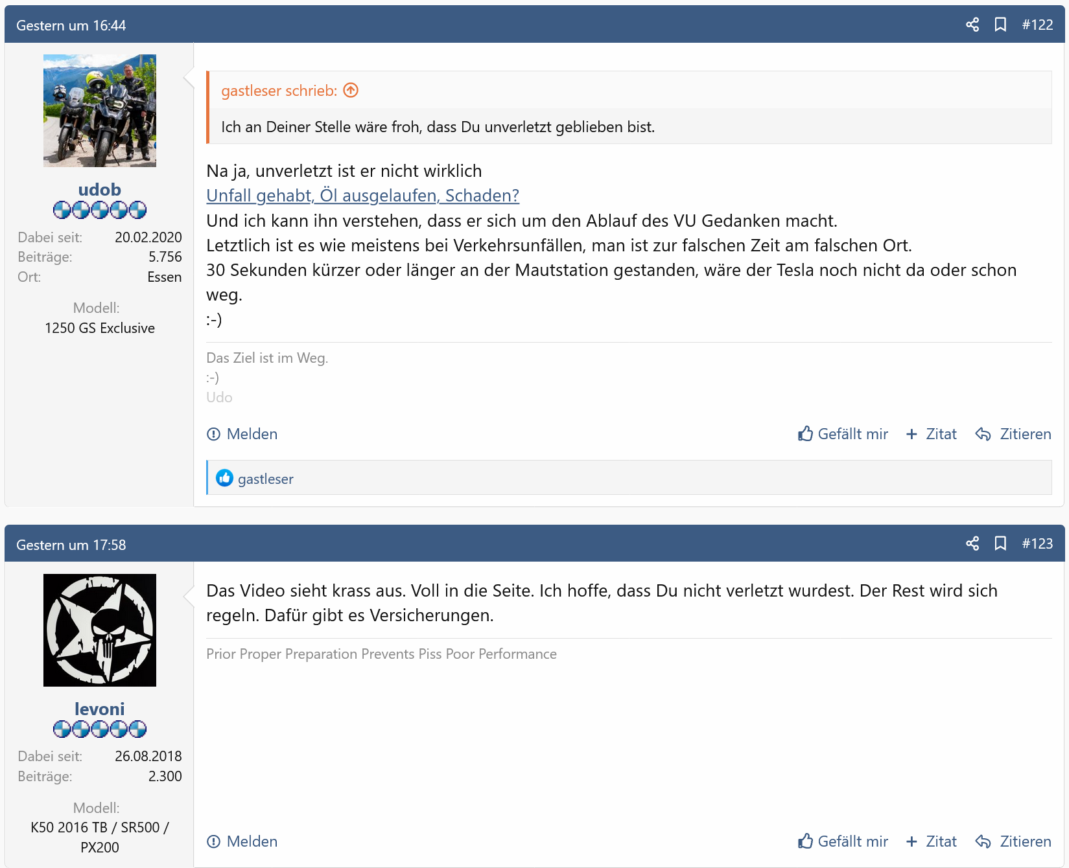Click udob's motorcycle avatar picture

click(99, 111)
